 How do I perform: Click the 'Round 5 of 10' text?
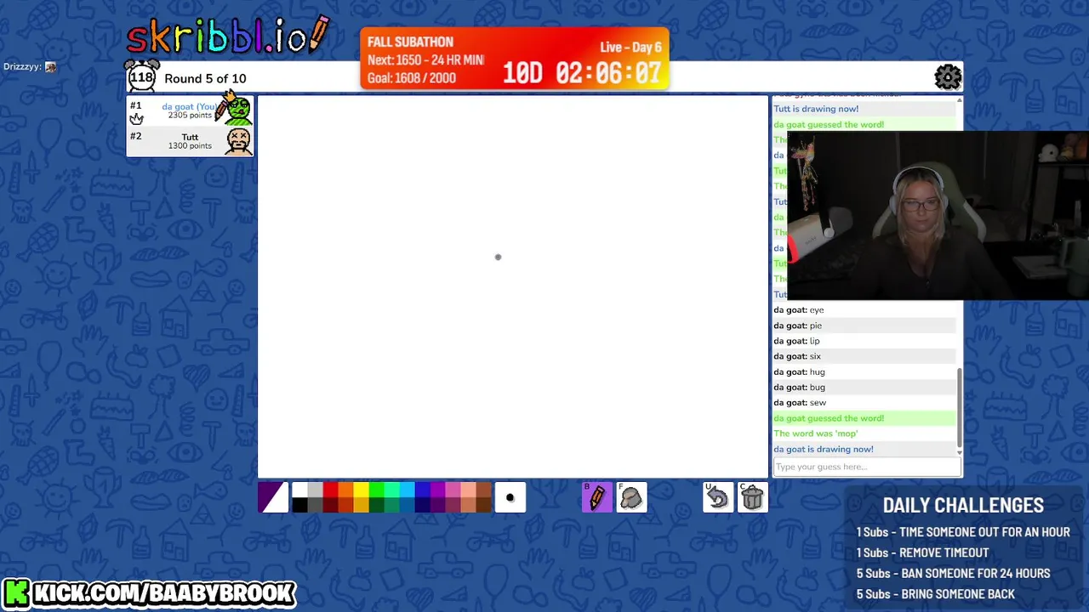point(205,78)
